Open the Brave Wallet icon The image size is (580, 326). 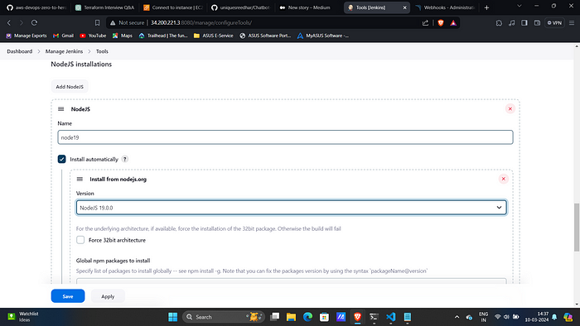(537, 23)
